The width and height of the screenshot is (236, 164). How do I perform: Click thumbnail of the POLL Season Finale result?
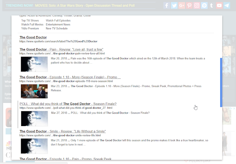[34, 119]
